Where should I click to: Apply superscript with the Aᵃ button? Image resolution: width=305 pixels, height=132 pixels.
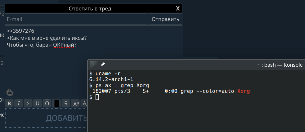(x=75, y=103)
